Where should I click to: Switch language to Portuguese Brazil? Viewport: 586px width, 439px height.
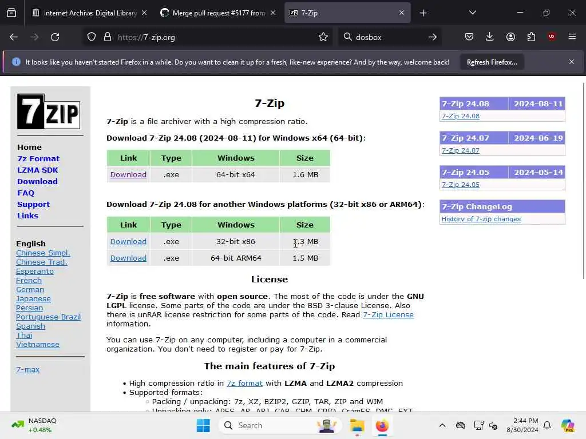pos(48,317)
